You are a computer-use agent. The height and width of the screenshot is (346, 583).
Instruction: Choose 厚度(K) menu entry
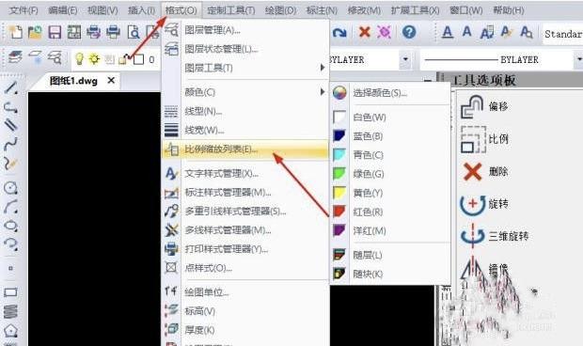pos(245,330)
